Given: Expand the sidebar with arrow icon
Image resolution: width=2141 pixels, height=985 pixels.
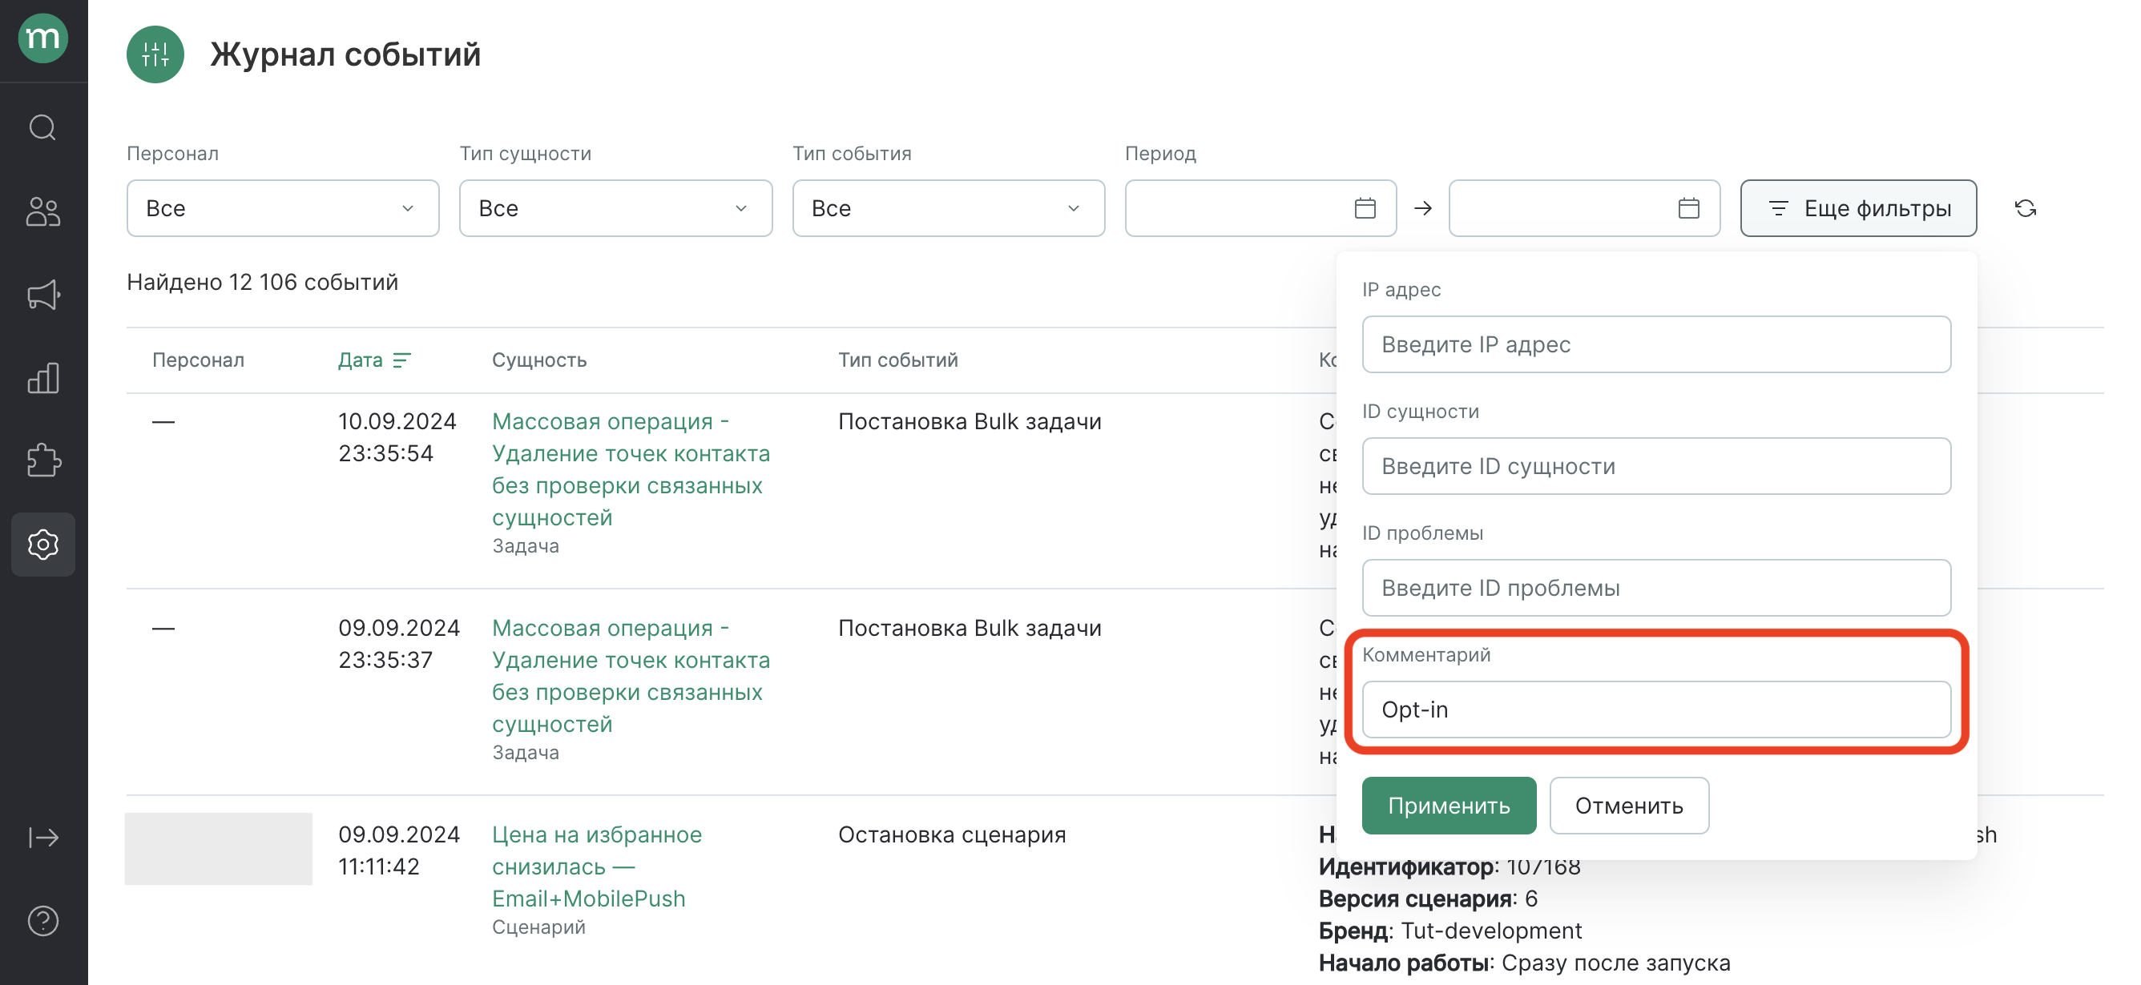Looking at the screenshot, I should point(43,837).
